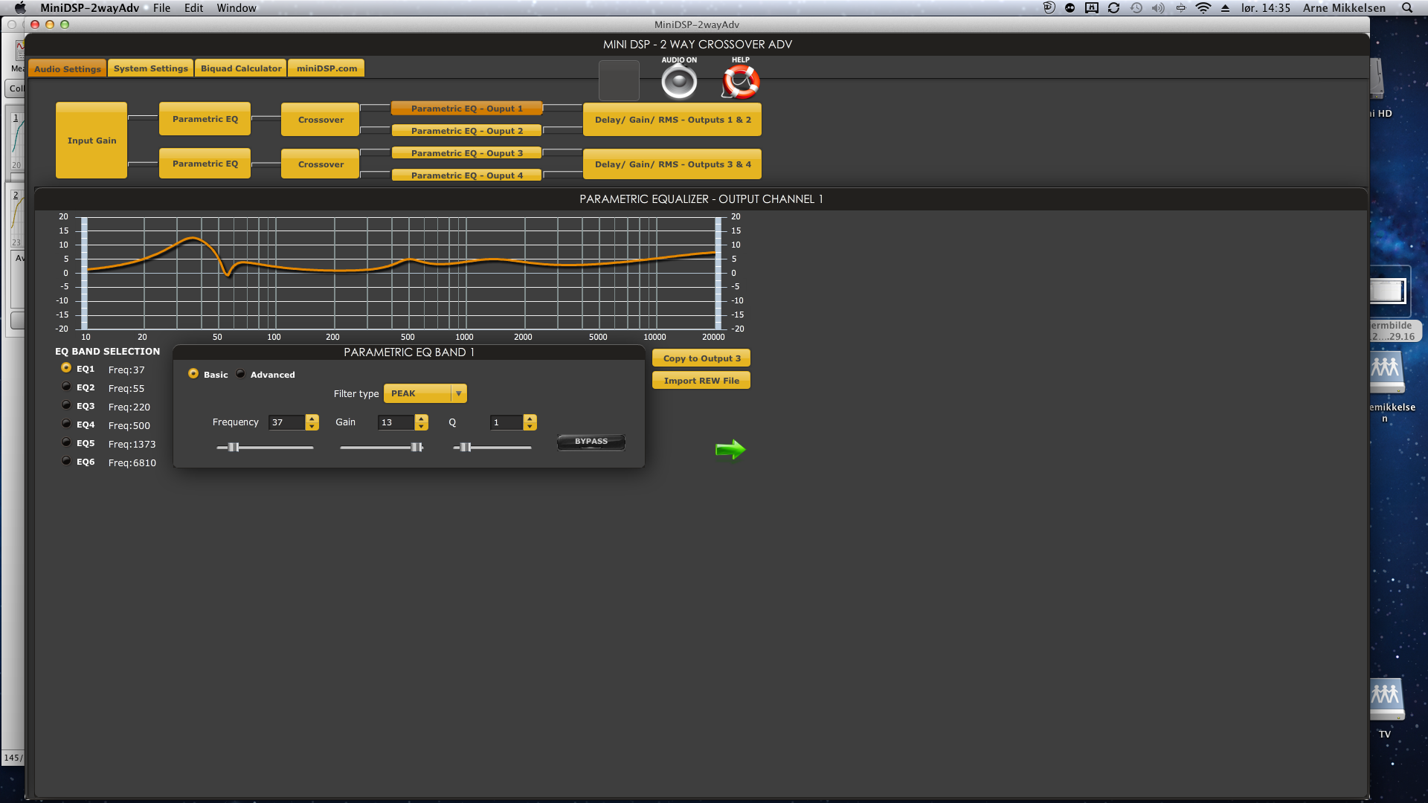This screenshot has height=803, width=1428.
Task: Open the Filter type PEAK dropdown
Action: click(425, 393)
